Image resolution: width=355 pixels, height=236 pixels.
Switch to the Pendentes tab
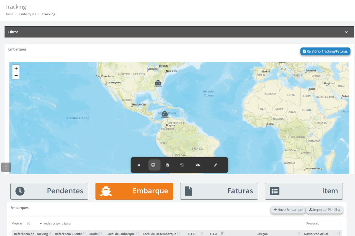49,191
